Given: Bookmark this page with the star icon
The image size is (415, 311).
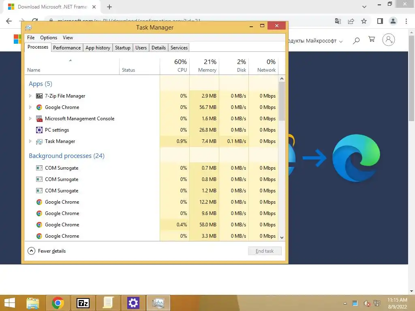Looking at the screenshot, I should 364,21.
